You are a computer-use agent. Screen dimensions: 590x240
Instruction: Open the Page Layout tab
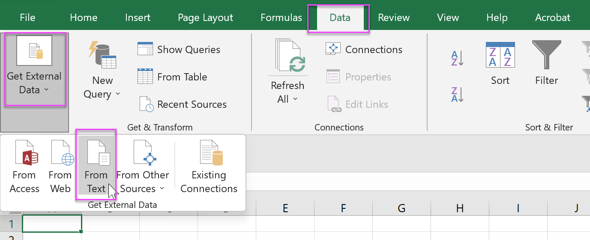point(205,18)
